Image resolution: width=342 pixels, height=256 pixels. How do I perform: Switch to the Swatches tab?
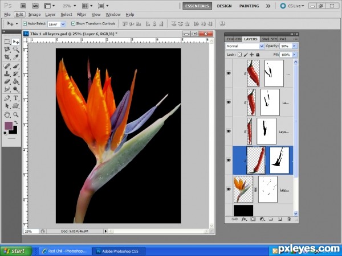[265, 39]
